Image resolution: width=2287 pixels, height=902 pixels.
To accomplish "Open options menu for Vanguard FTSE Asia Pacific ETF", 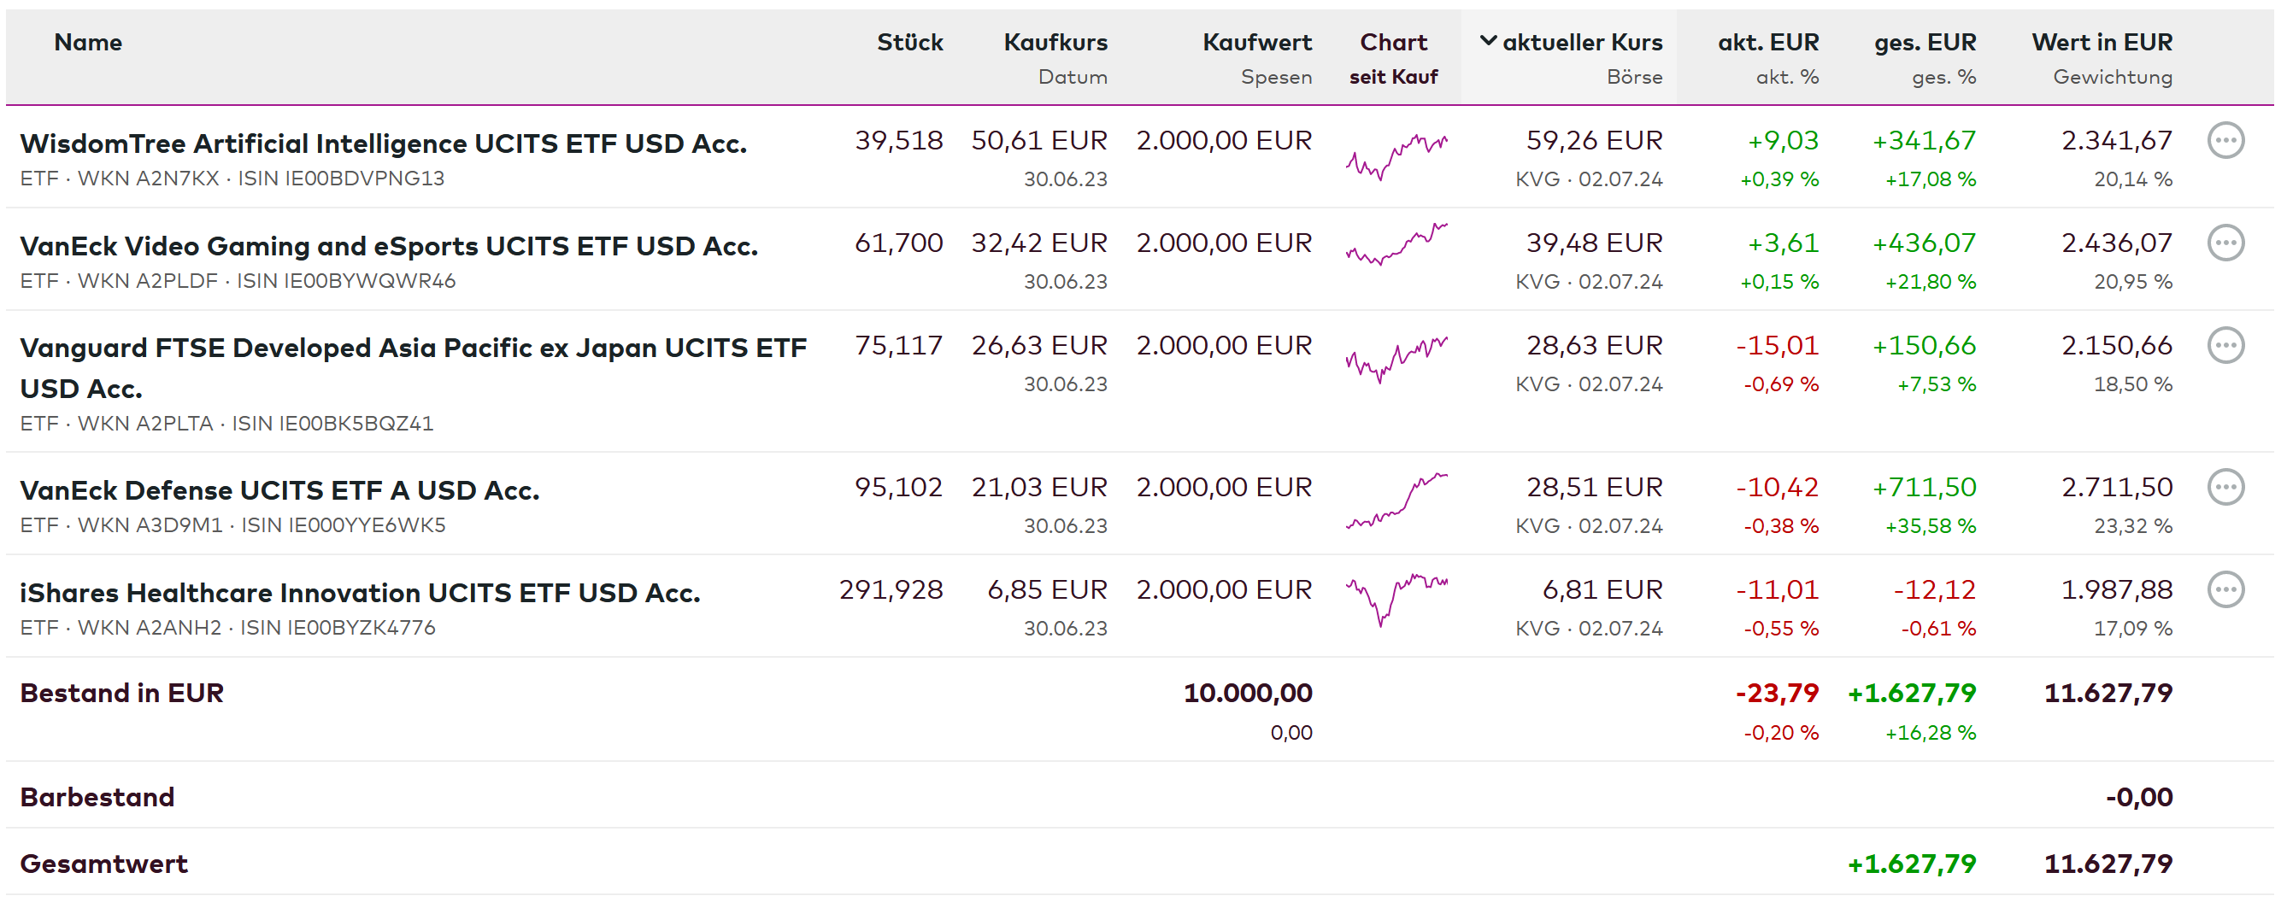I will click(2225, 345).
